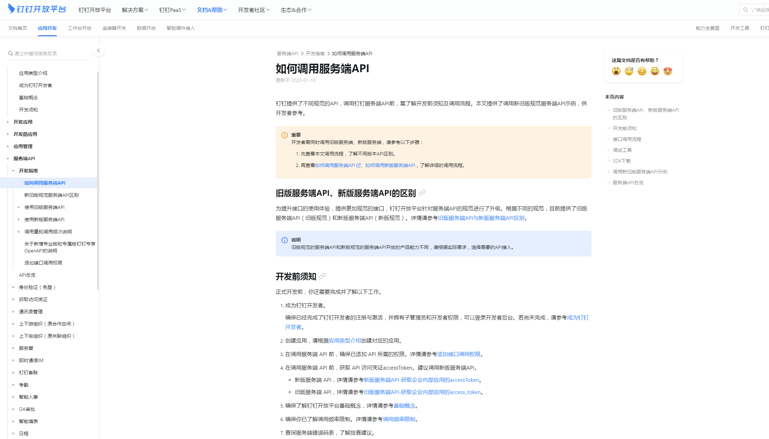Click the neutral smiley feedback emoji
Viewport: 769px width, 439px height.
pyautogui.click(x=642, y=71)
